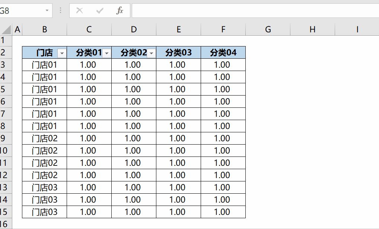Viewport: 379px width, 229px height.
Task: Select row 10 header
Action: pos(6,151)
